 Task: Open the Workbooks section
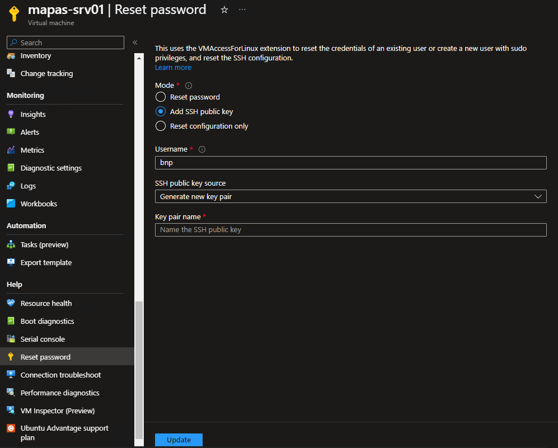pos(39,203)
